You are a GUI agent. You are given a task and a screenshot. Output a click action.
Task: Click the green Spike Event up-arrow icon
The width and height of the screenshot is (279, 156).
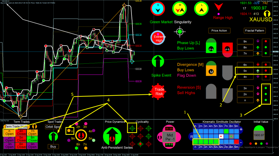point(158,61)
